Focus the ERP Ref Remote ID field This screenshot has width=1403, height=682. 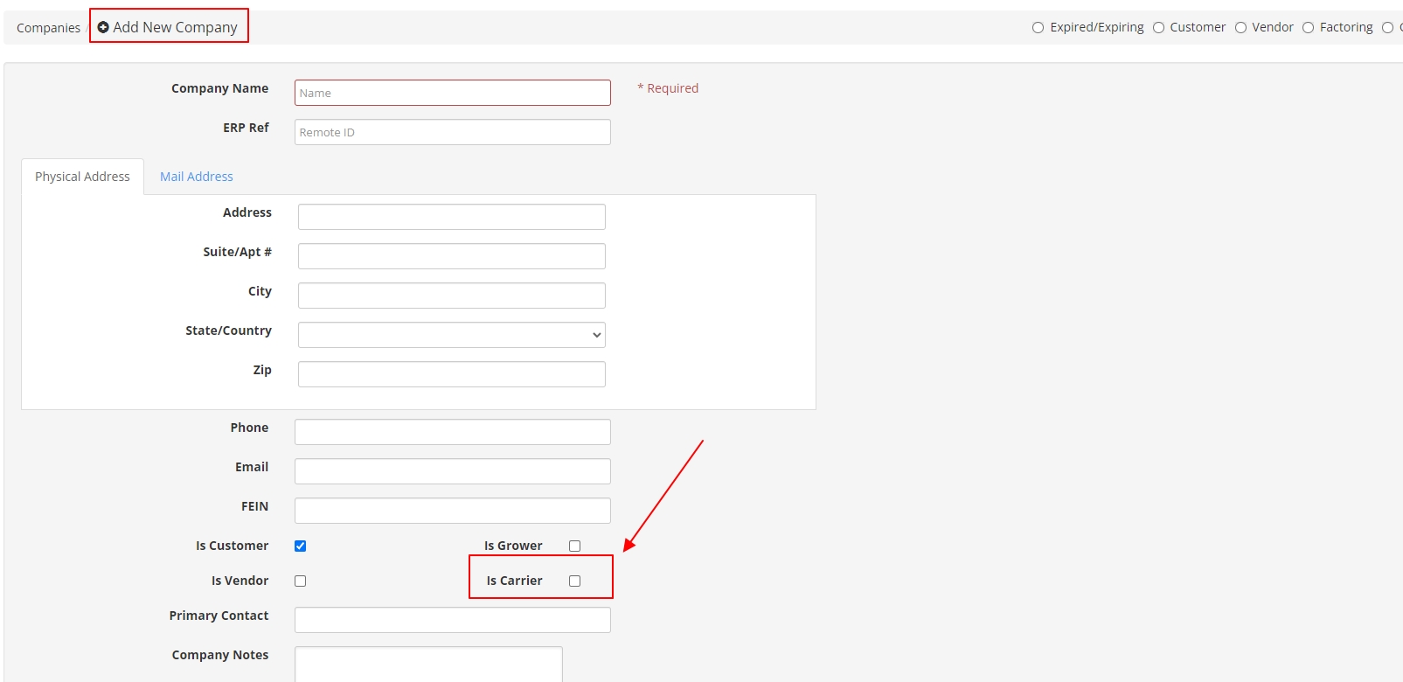452,132
